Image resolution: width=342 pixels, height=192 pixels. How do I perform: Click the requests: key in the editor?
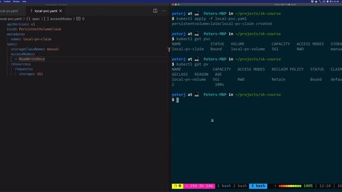point(24,69)
